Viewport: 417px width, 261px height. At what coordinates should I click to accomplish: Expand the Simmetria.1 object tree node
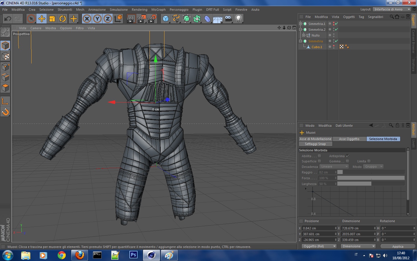point(301,24)
